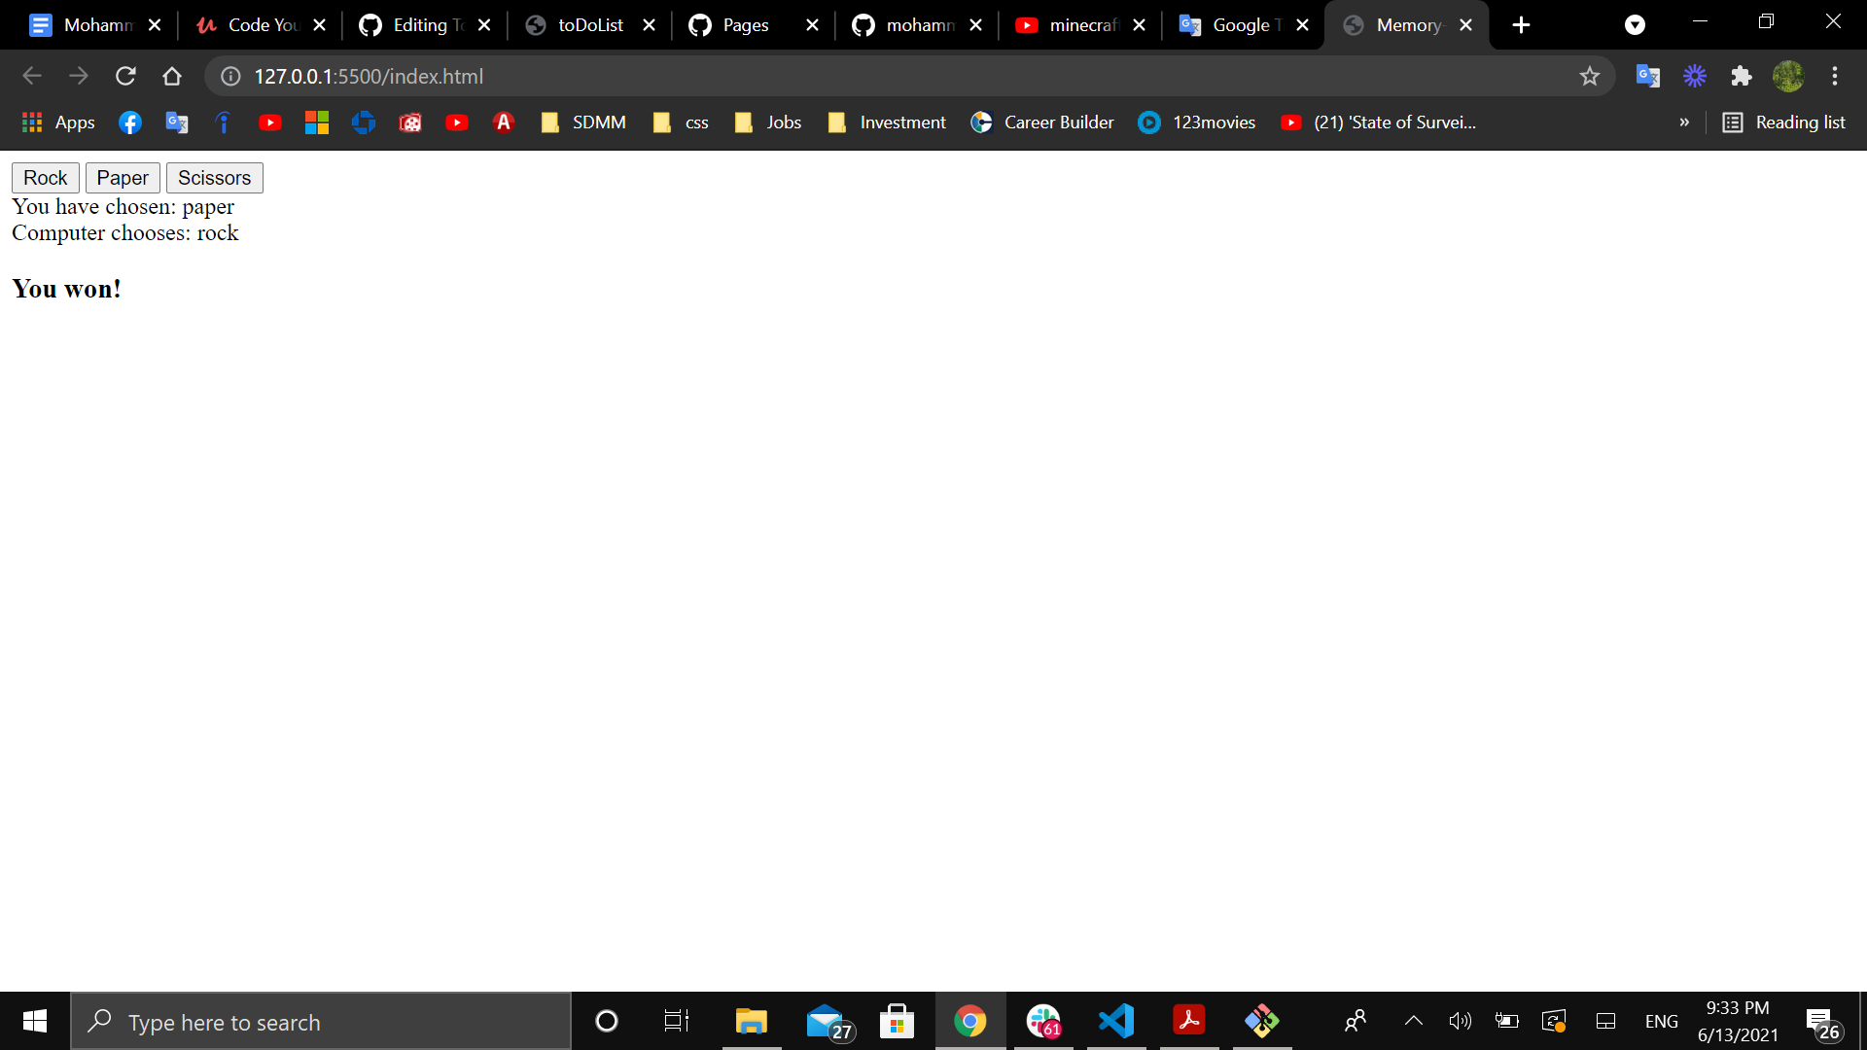1867x1050 pixels.
Task: Open the volume control in tray
Action: pos(1460,1021)
